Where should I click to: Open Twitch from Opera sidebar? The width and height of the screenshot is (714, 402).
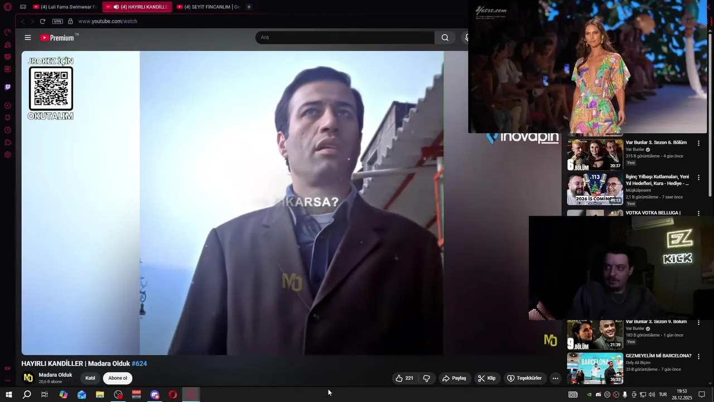[8, 87]
